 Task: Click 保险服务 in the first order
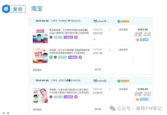coord(37,70)
